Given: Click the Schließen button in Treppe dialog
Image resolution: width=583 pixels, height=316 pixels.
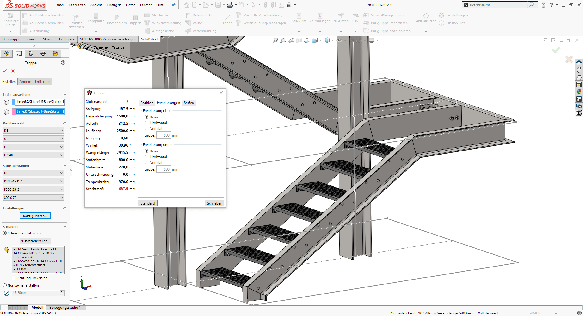Looking at the screenshot, I should 214,203.
